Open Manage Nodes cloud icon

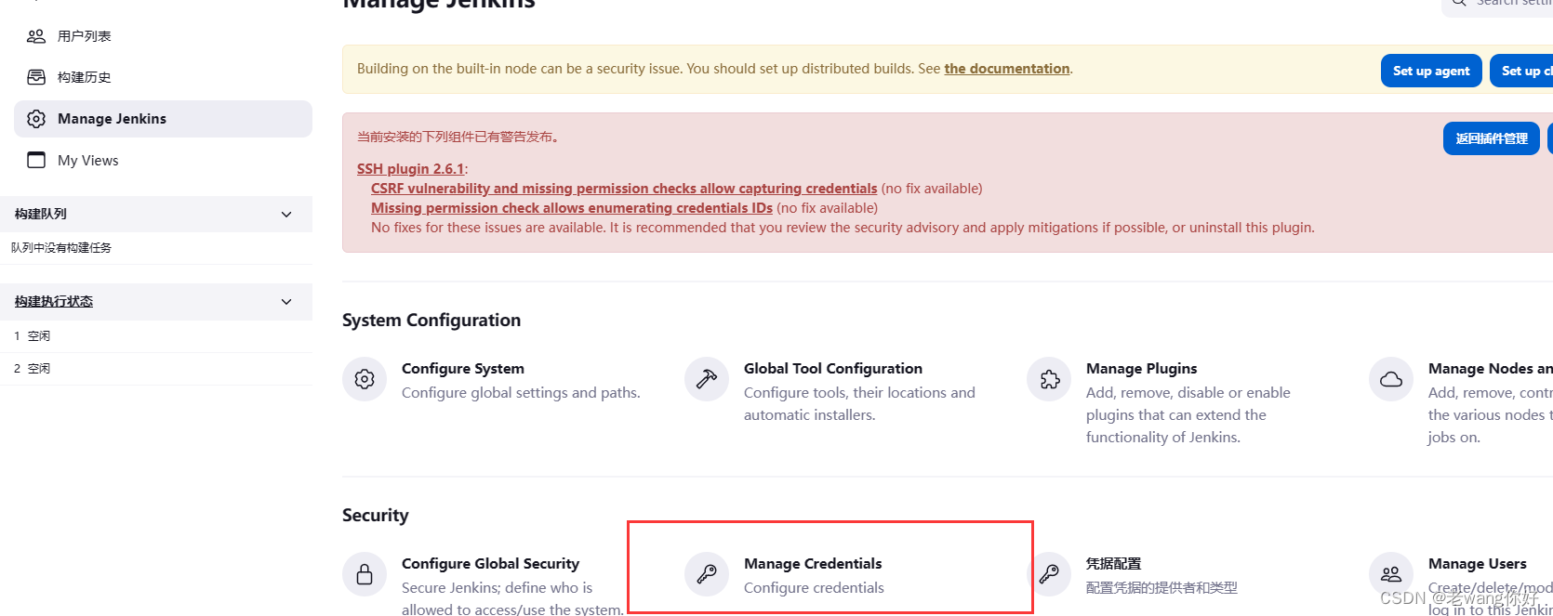tap(1391, 379)
